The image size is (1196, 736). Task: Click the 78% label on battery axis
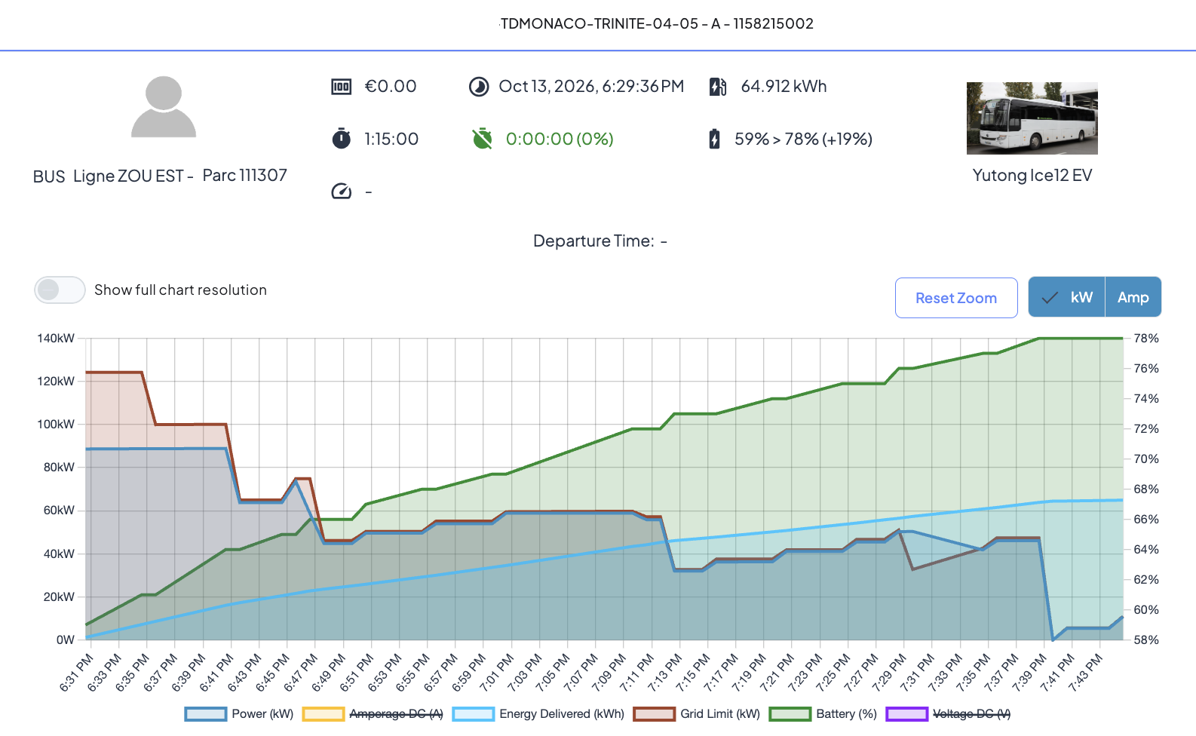coord(1146,339)
